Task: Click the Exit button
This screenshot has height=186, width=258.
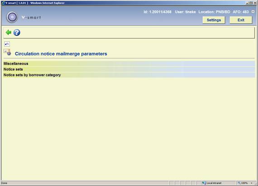Action: click(241, 20)
